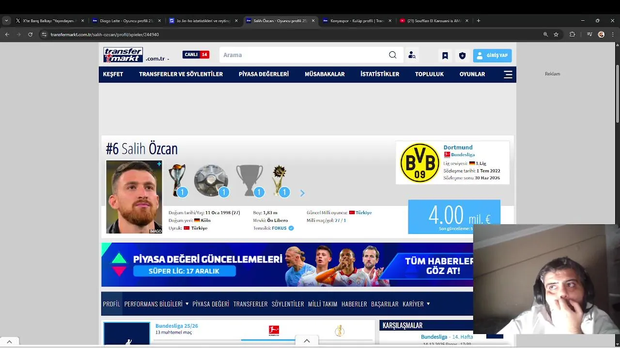Open TRANSFERLER VE SÖYLENTİLER menu

181,74
